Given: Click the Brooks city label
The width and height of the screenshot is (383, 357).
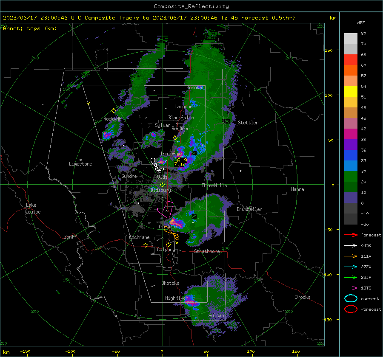Looking at the screenshot, I should point(303,297).
